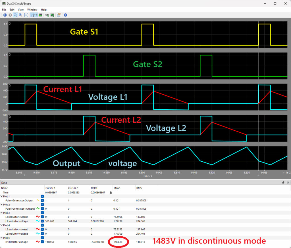
Task: Open the cursors tool dropdown arrow
Action: click(36, 15)
